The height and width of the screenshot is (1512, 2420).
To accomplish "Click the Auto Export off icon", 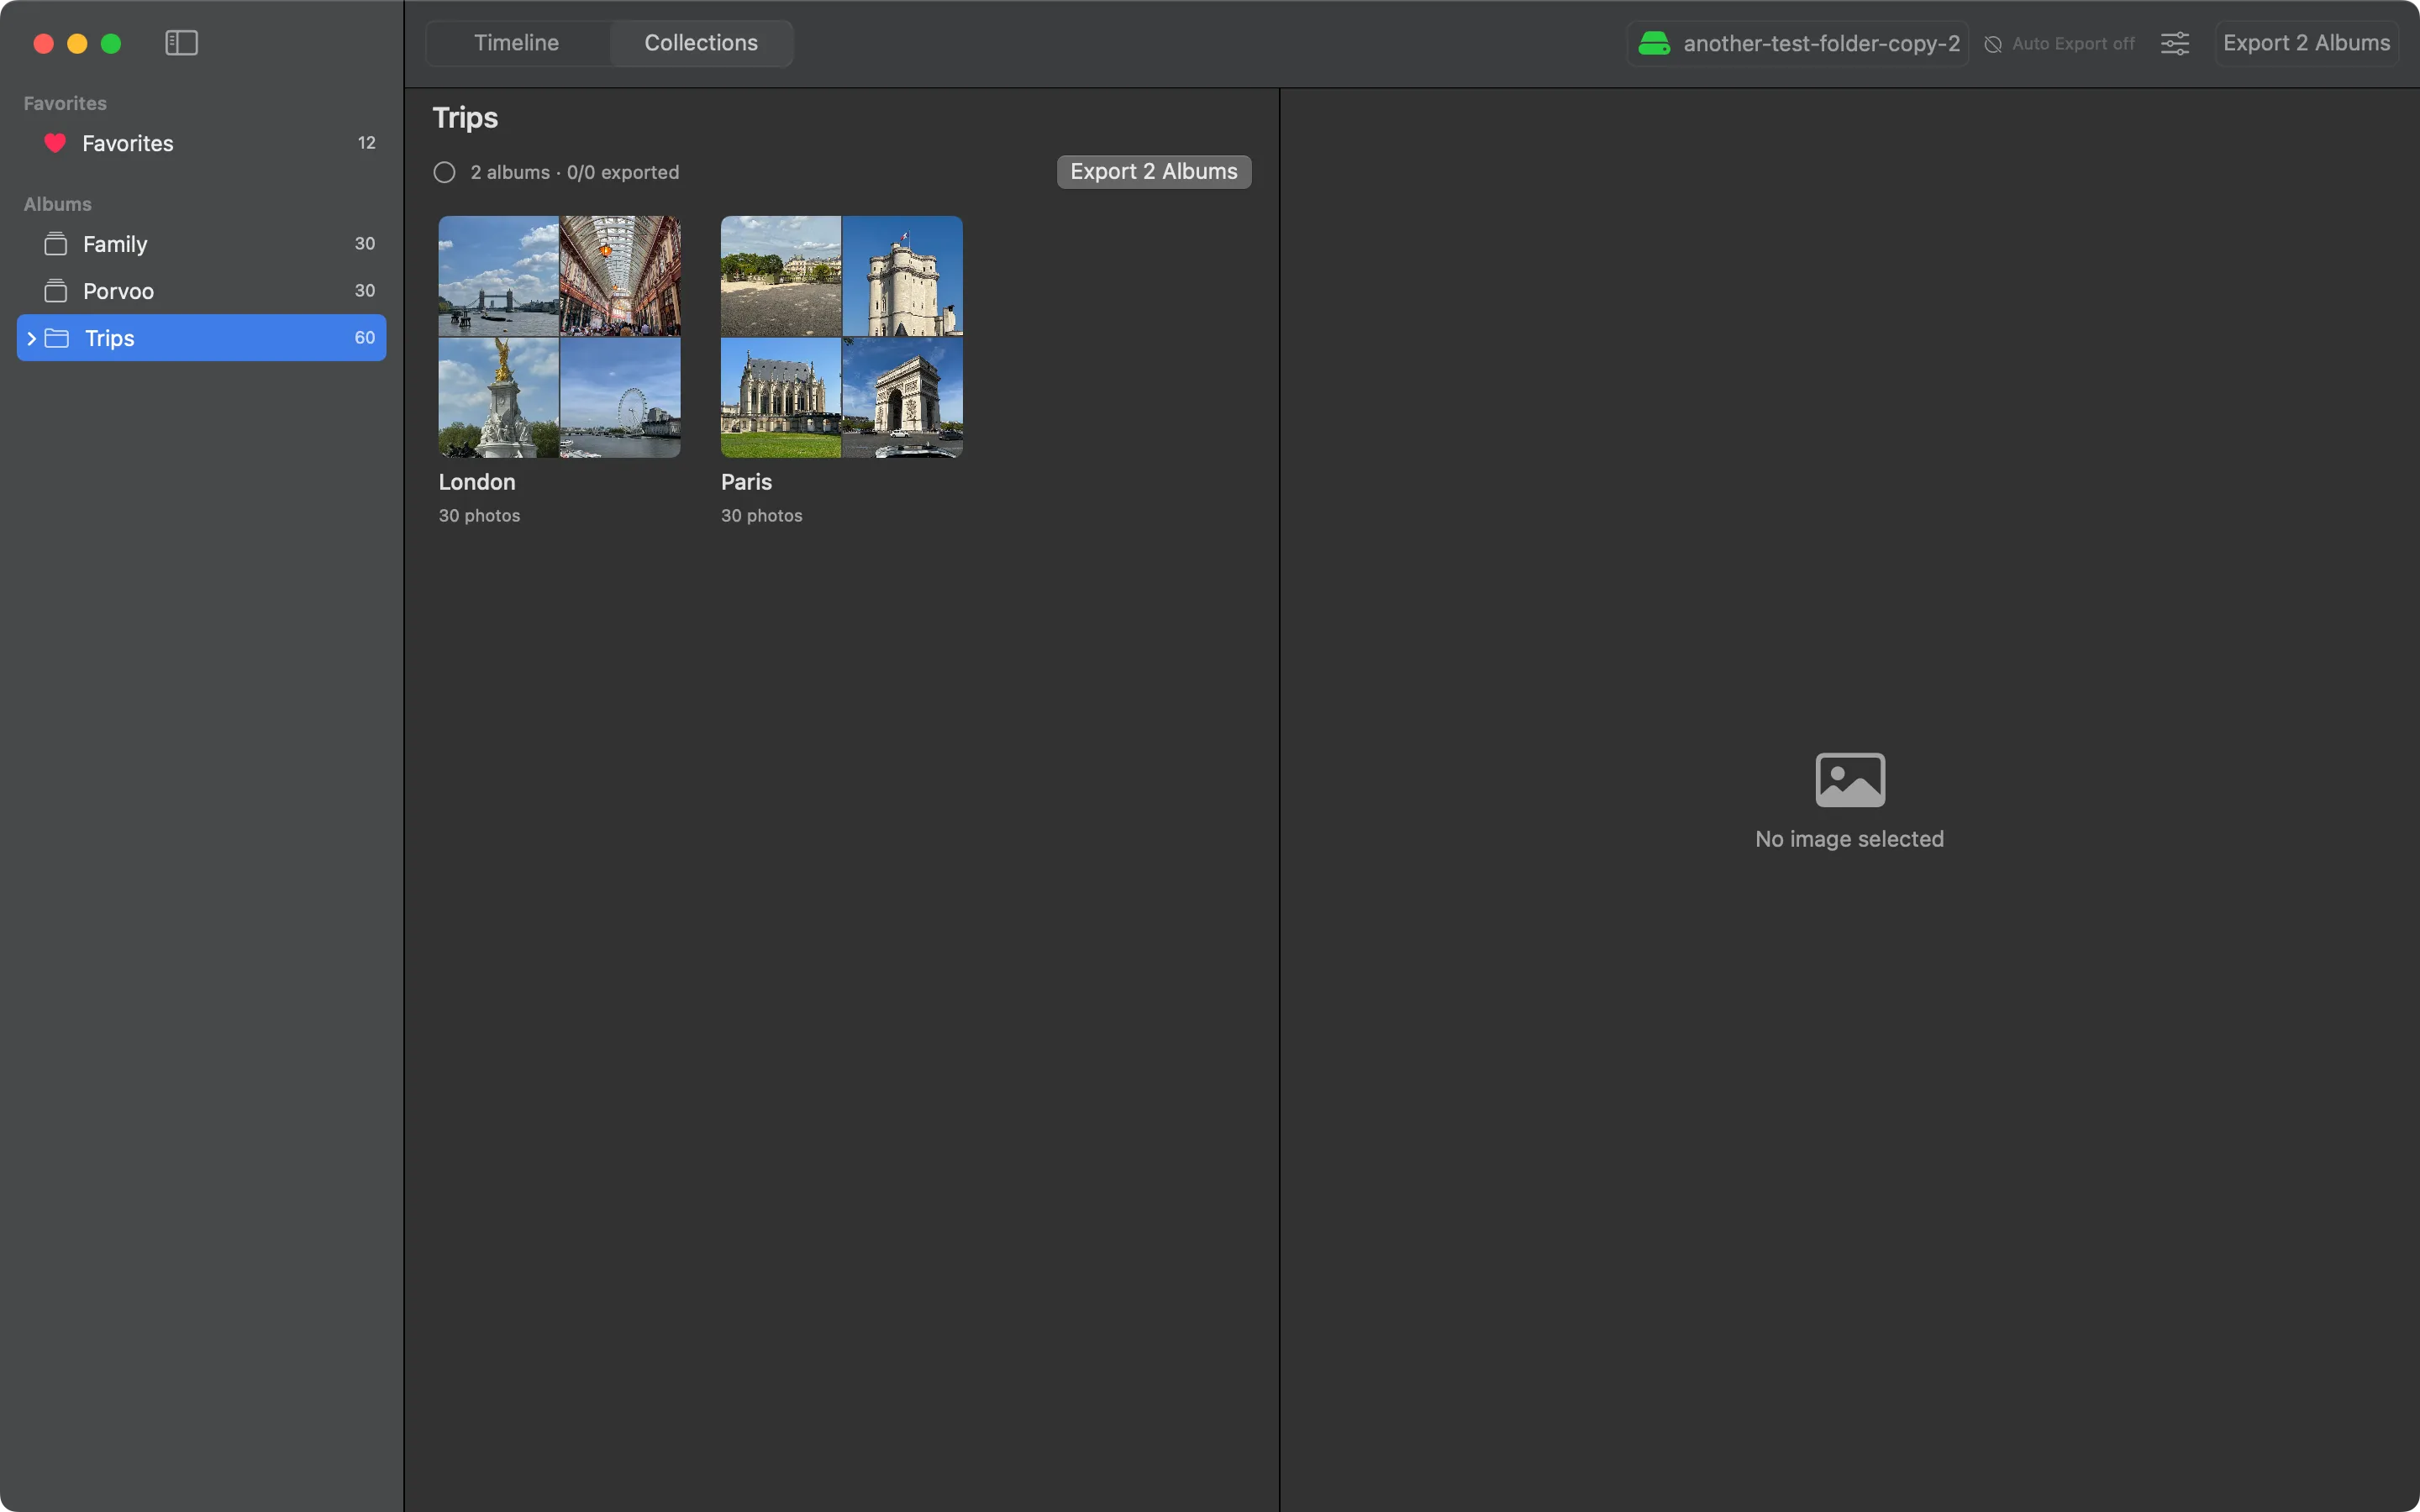I will click(x=1993, y=44).
